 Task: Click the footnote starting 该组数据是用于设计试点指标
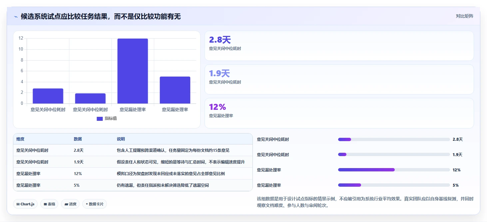(365, 202)
